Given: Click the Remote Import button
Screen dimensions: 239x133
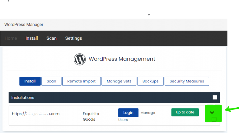Looking at the screenshot, I should tap(82, 81).
